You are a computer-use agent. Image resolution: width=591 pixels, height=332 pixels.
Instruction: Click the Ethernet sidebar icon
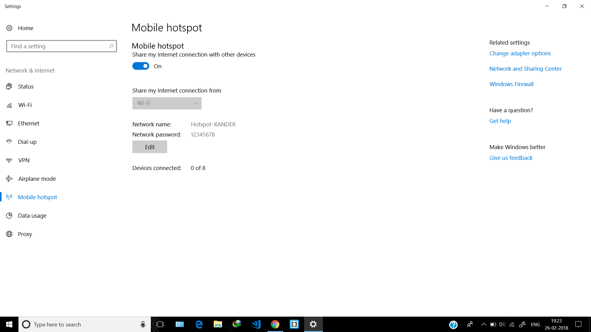click(9, 123)
